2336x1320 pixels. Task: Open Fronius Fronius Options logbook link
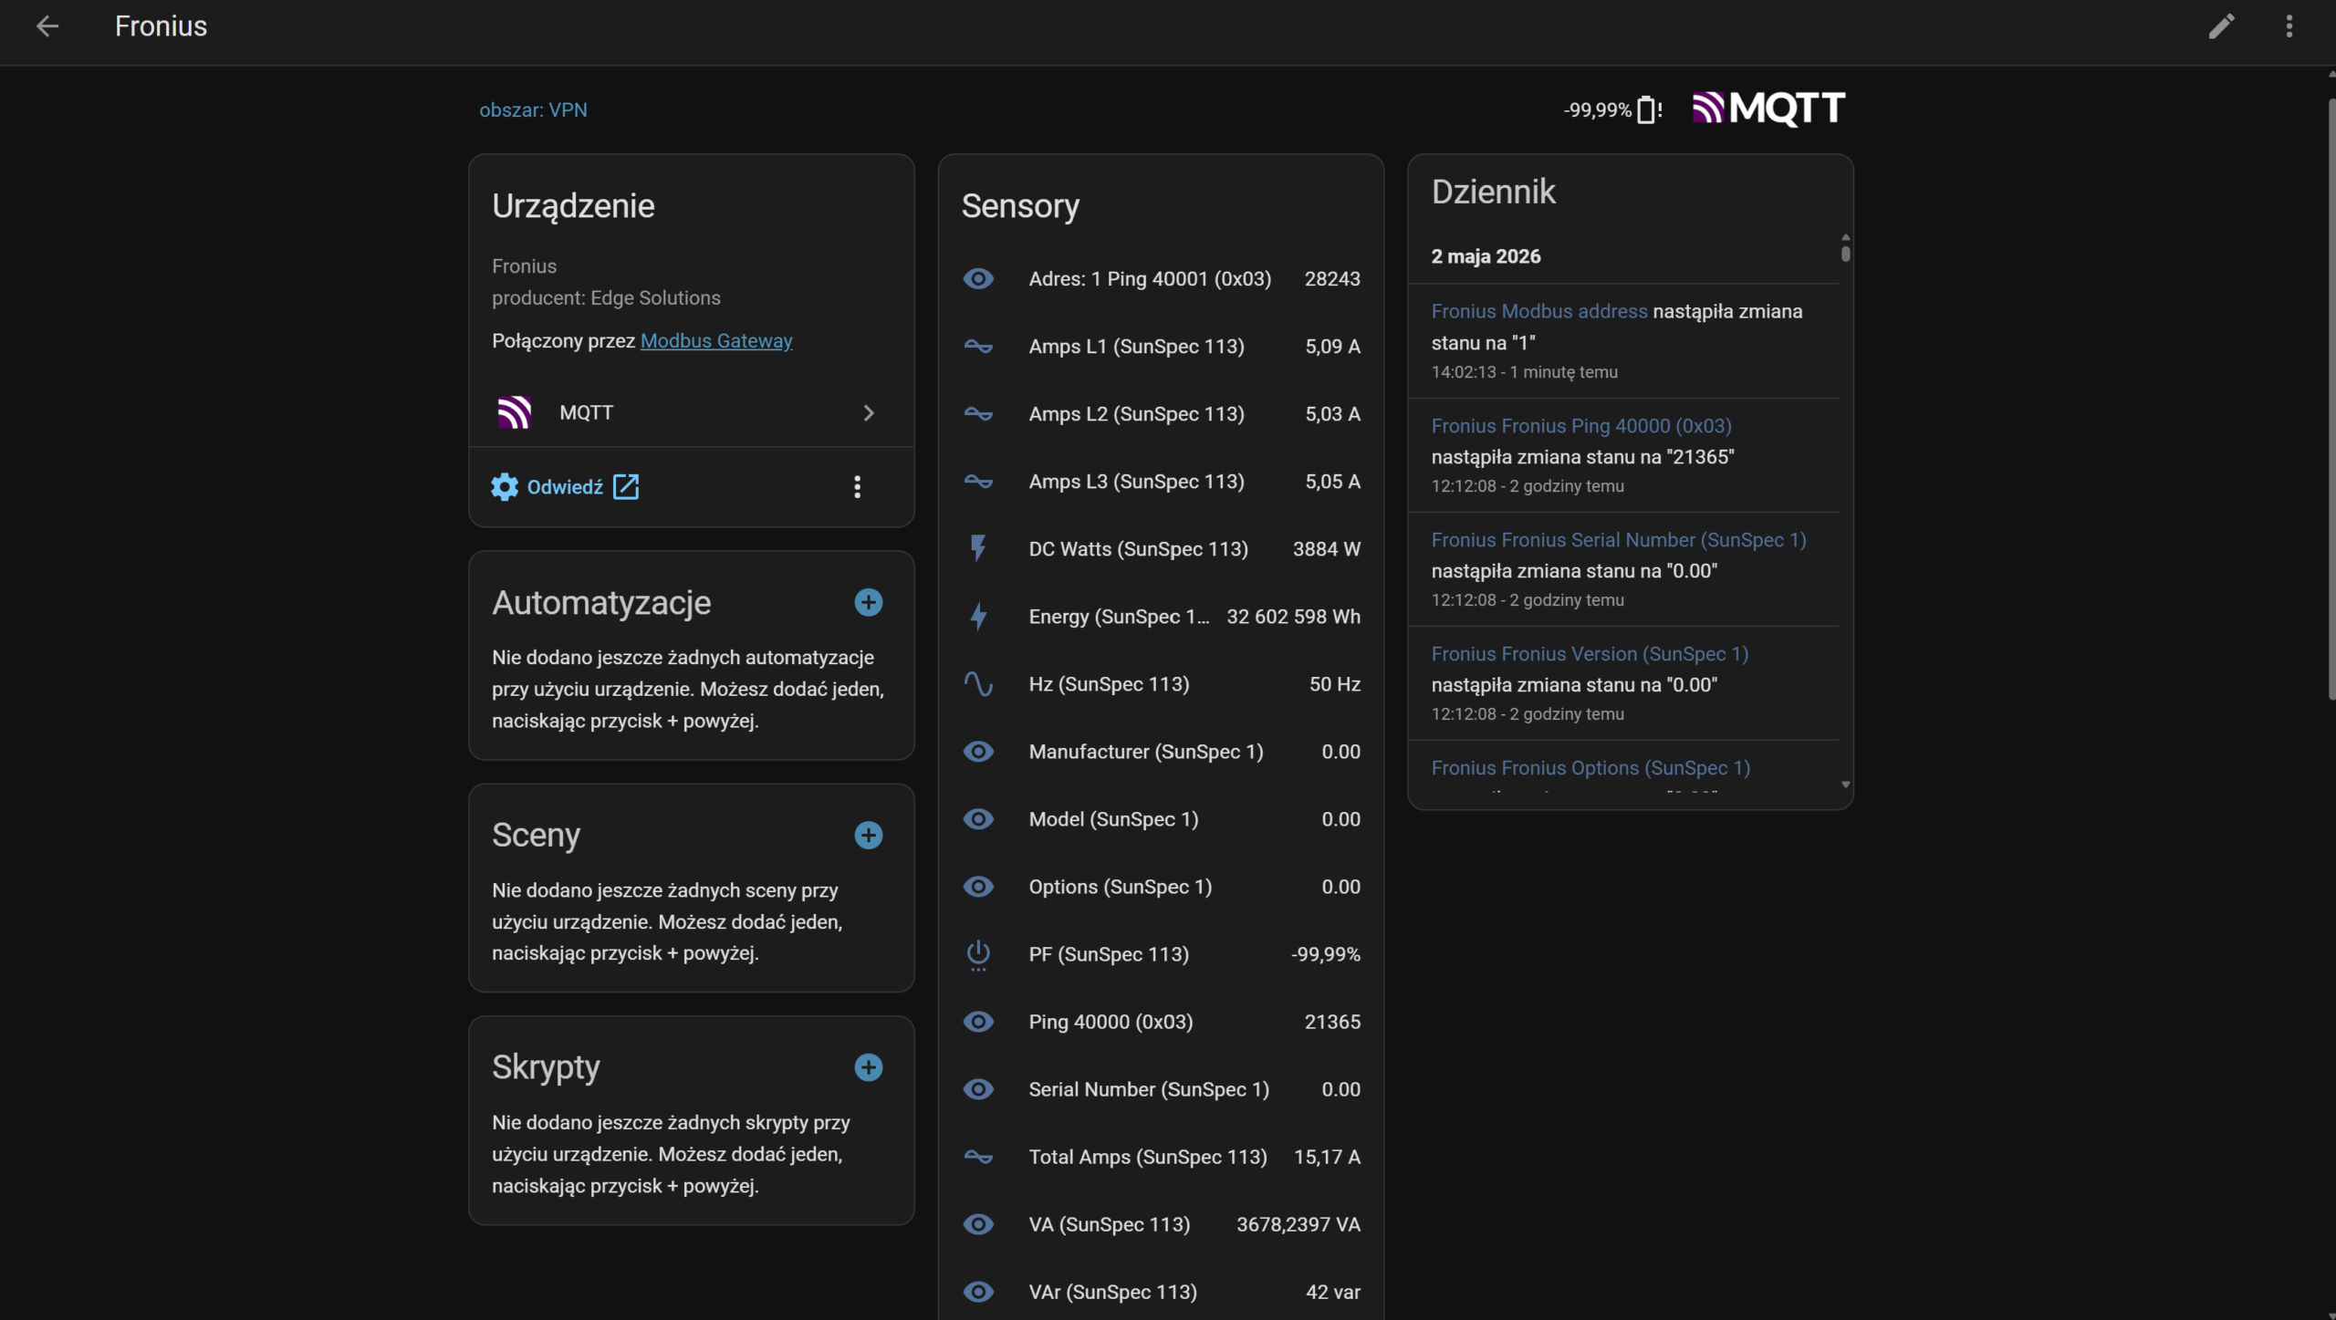(1590, 768)
